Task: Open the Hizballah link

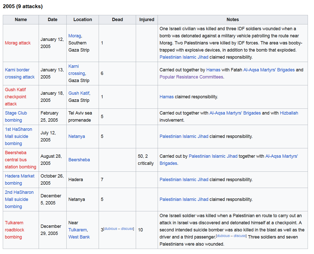Action: pos(289,113)
